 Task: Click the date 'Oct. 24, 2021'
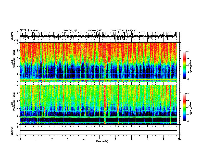point(71,31)
